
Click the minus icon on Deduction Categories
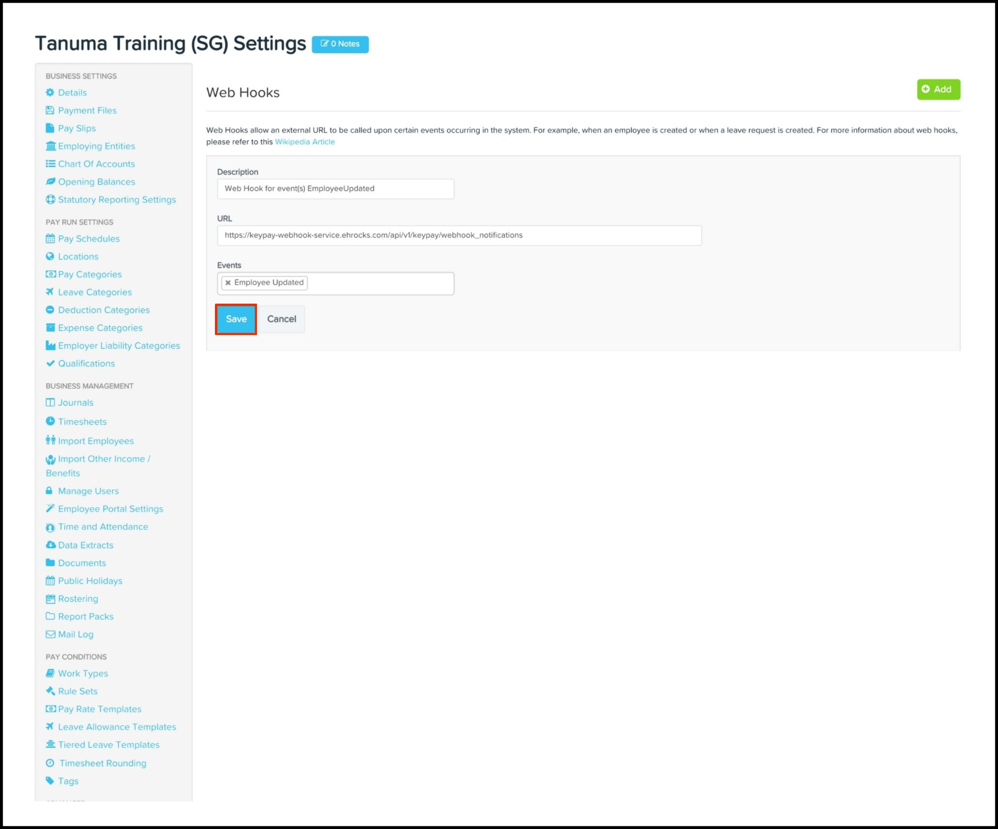coord(50,310)
